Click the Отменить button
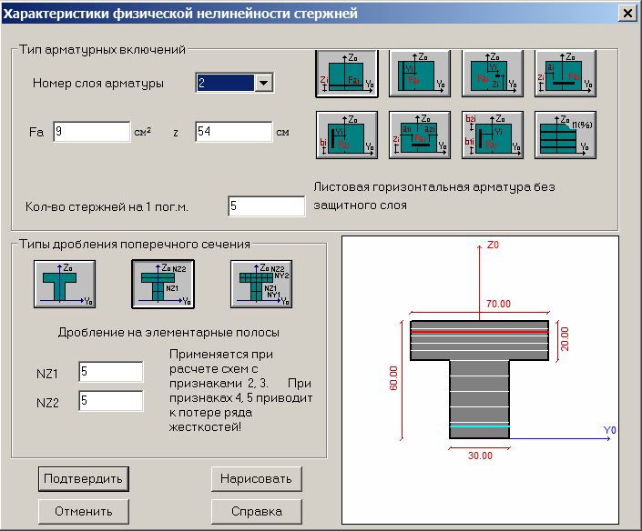Screen dimensions: 642x531 (x=84, y=511)
